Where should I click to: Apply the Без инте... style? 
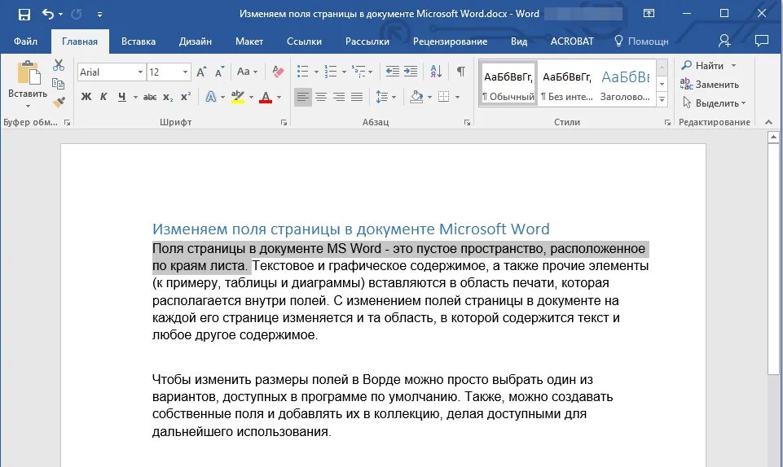(x=567, y=83)
